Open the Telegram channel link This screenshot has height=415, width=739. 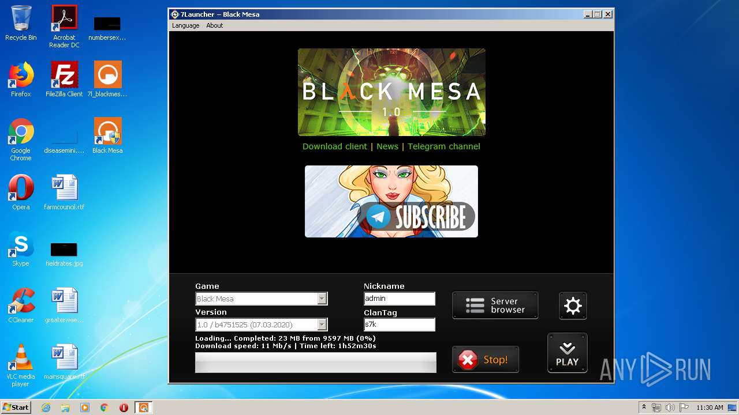[444, 146]
